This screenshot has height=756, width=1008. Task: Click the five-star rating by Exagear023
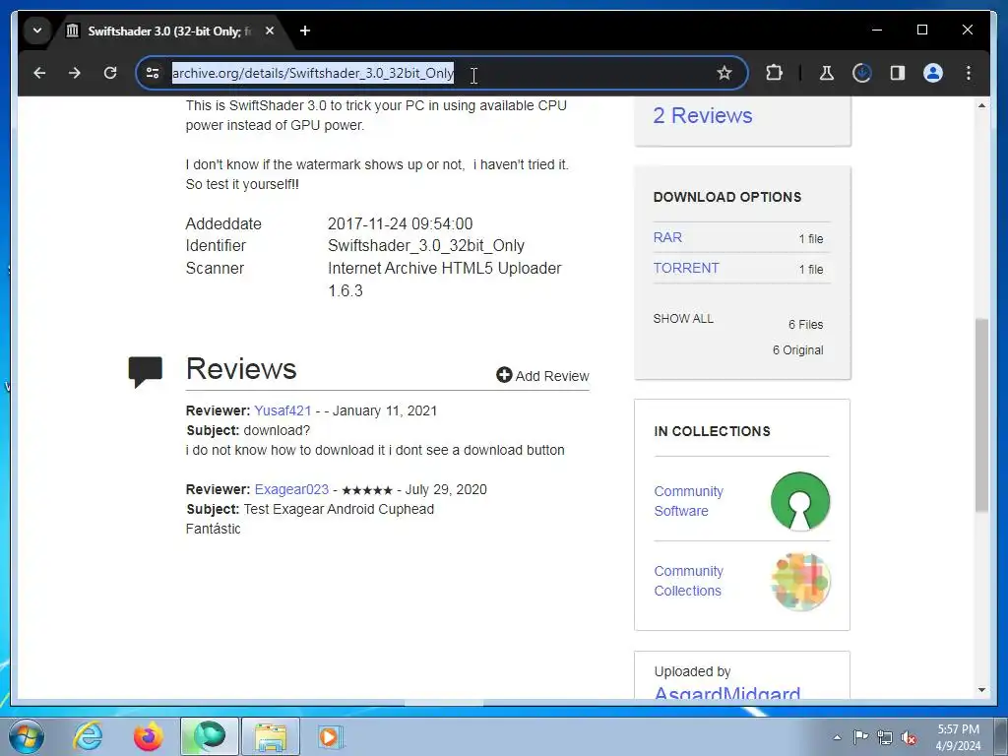[366, 490]
